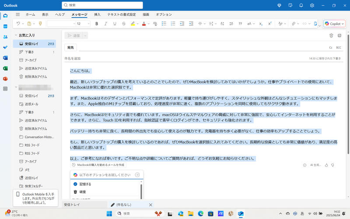Open the オプション ribbon tab
The height and width of the screenshot is (219, 350).
click(164, 14)
